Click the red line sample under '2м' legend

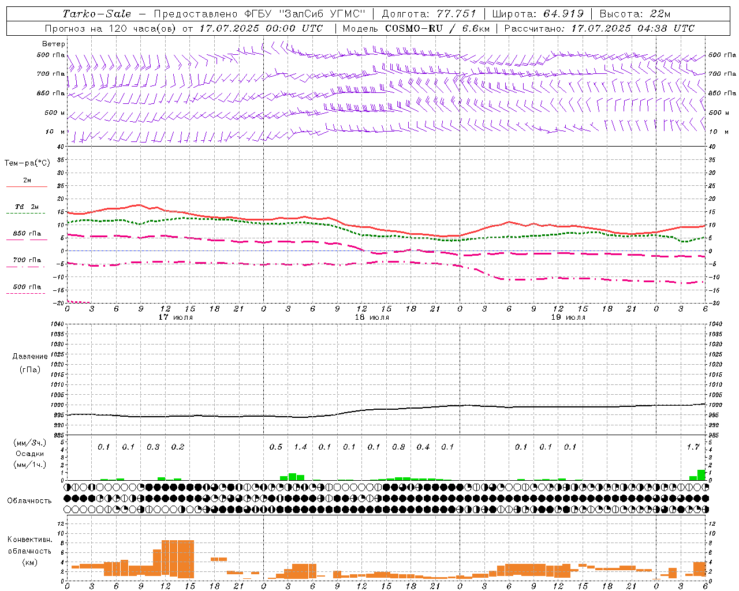click(x=27, y=187)
